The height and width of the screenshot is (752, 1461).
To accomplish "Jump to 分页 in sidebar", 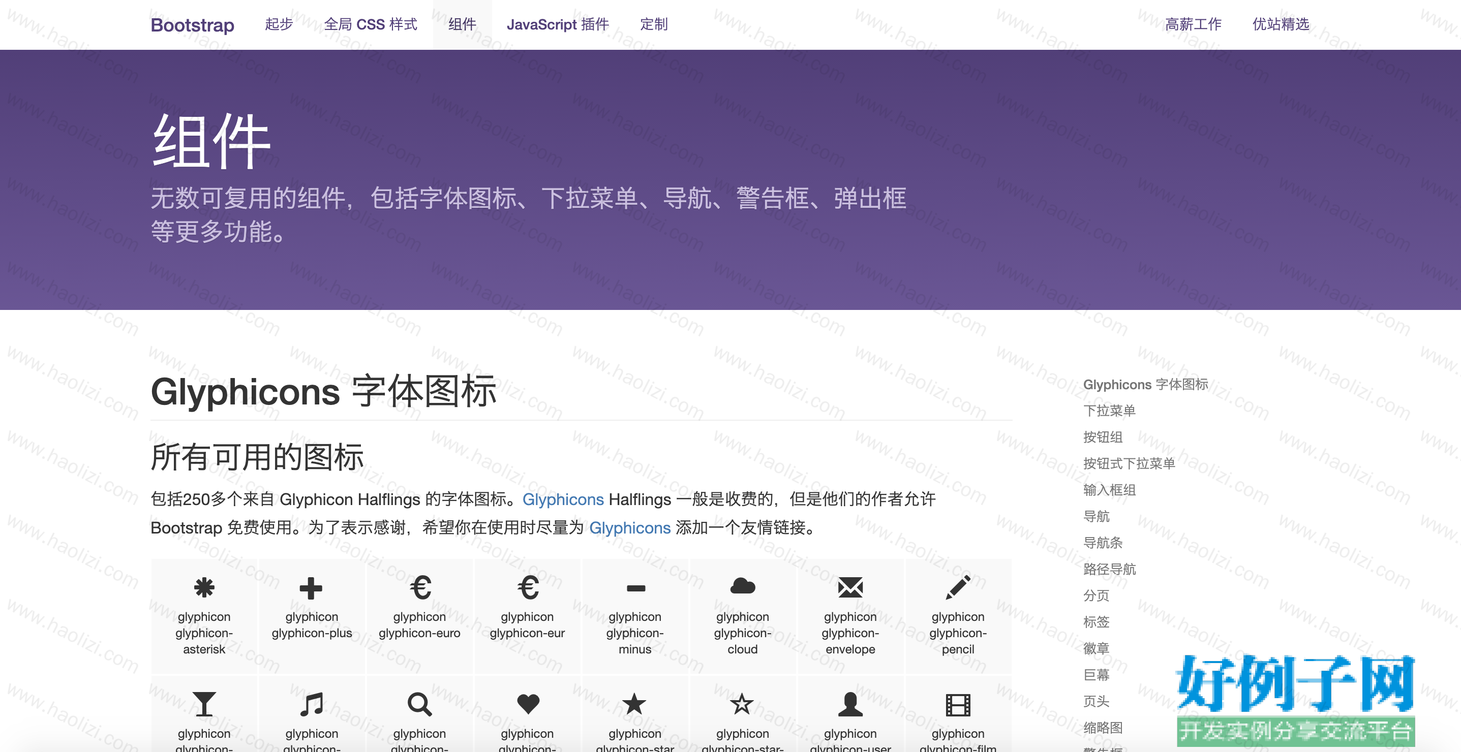I will (x=1097, y=596).
